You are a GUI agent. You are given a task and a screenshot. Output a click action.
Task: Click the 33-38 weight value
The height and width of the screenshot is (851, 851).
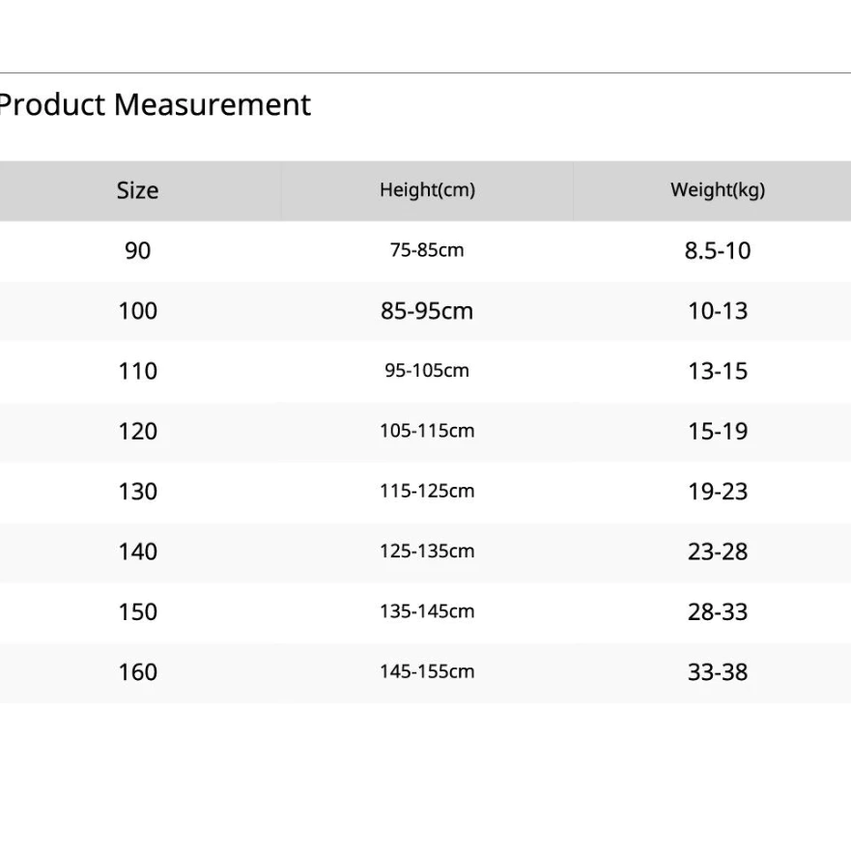(718, 672)
